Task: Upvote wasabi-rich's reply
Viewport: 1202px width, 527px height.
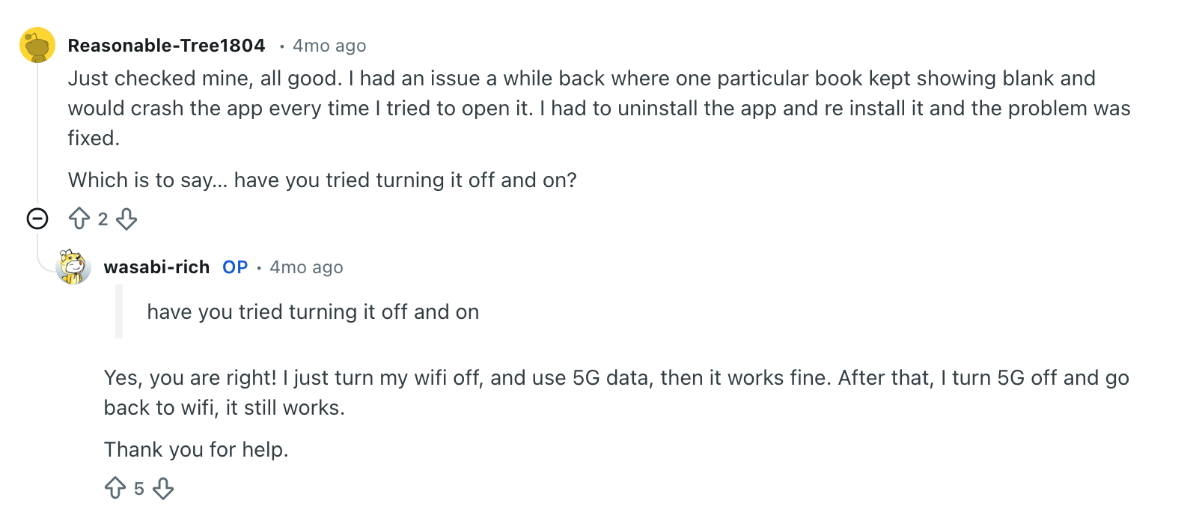Action: (x=116, y=488)
